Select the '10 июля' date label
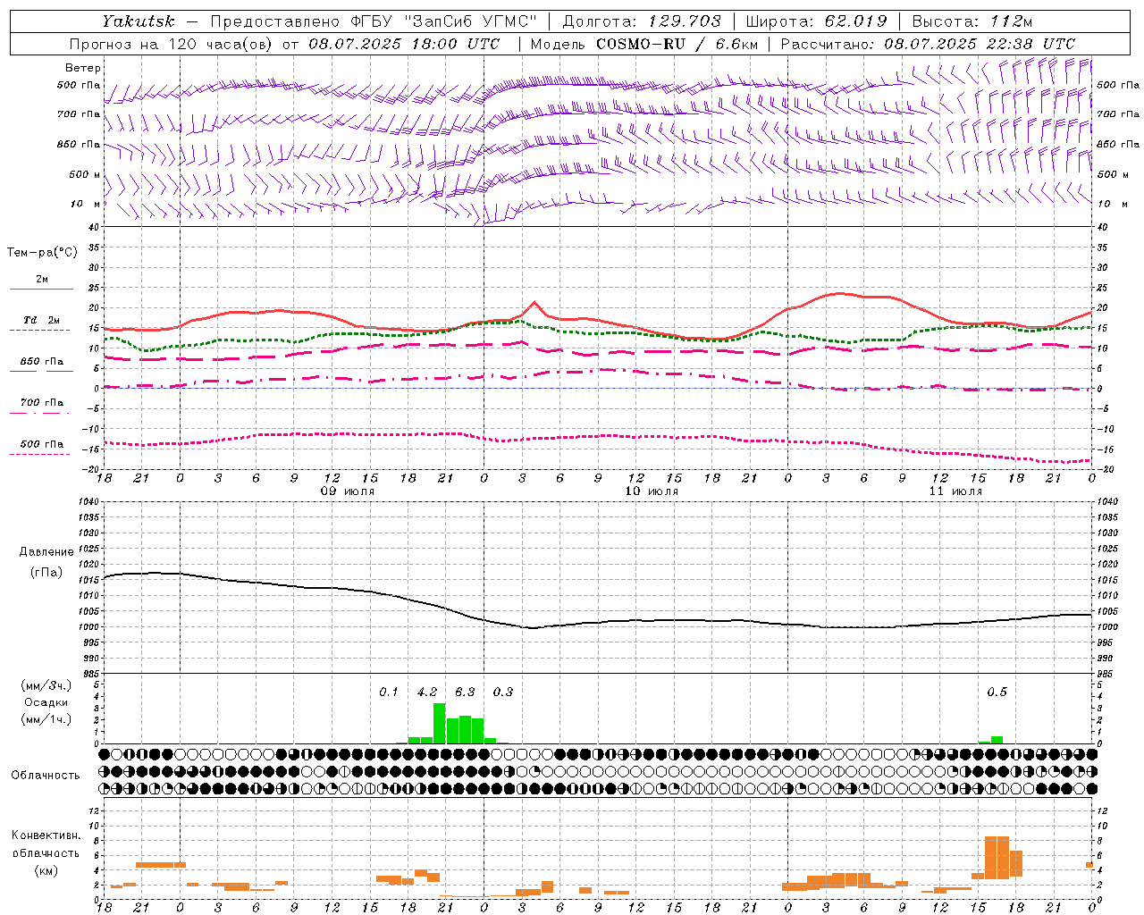The image size is (1144, 915). coord(651,491)
